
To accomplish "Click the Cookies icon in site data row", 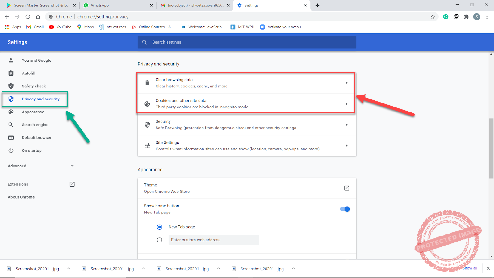I will (x=147, y=103).
